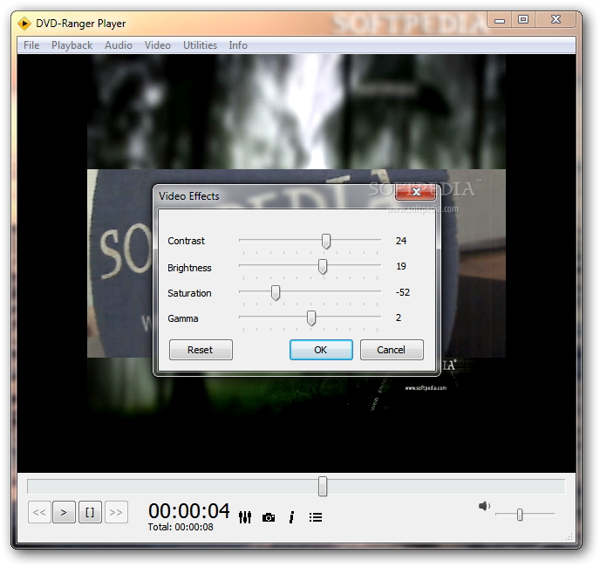Open the video effects equalizer icon
Viewport: 600px width, 567px height.
pos(245,517)
